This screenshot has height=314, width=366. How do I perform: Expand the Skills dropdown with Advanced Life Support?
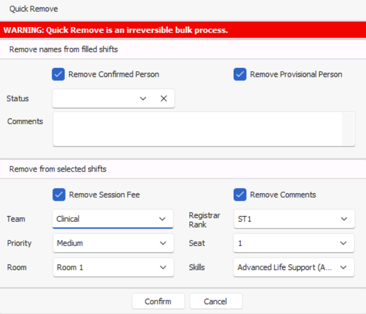(294, 267)
